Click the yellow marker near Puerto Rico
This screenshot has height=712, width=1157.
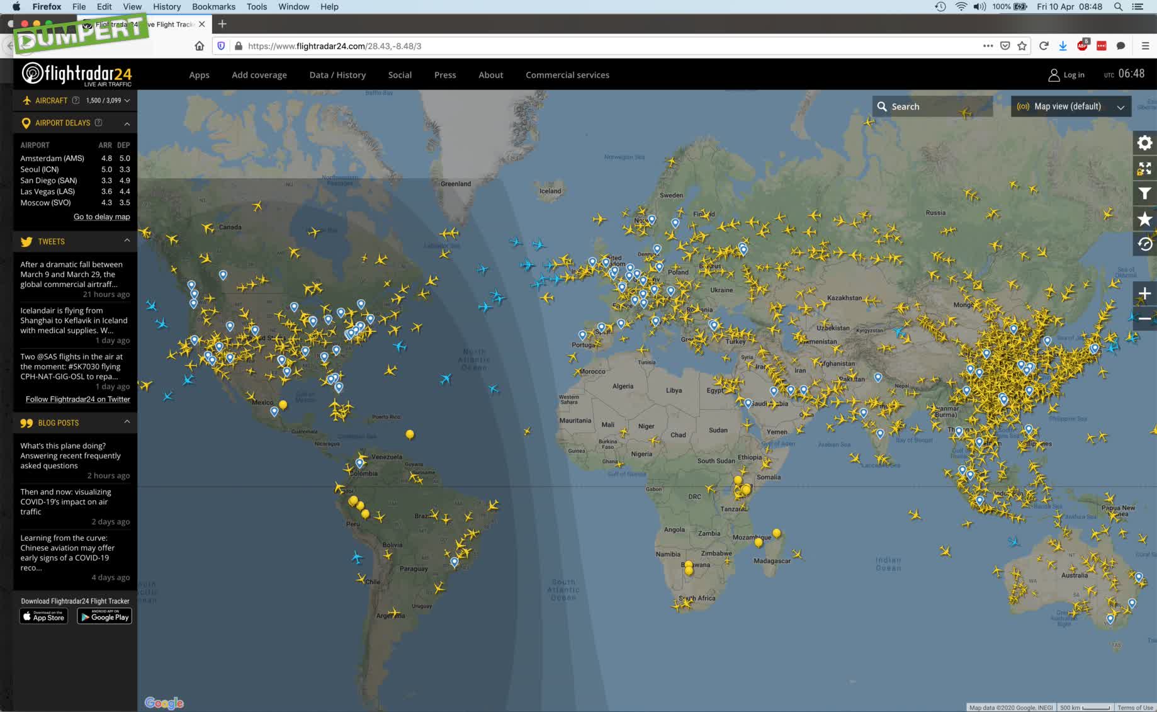point(410,434)
